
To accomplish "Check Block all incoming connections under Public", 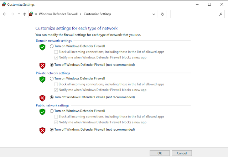I will click(56, 117).
